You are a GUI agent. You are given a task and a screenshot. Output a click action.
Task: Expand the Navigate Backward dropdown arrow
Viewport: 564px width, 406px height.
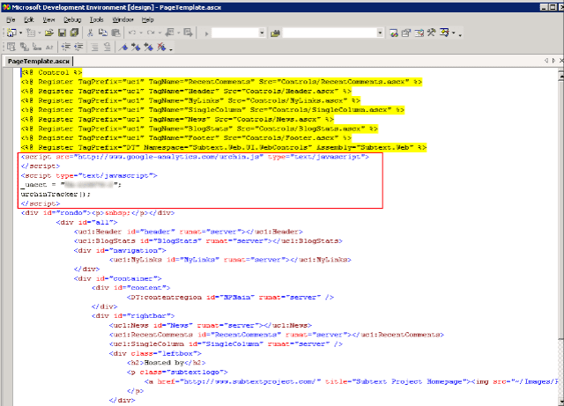click(178, 33)
